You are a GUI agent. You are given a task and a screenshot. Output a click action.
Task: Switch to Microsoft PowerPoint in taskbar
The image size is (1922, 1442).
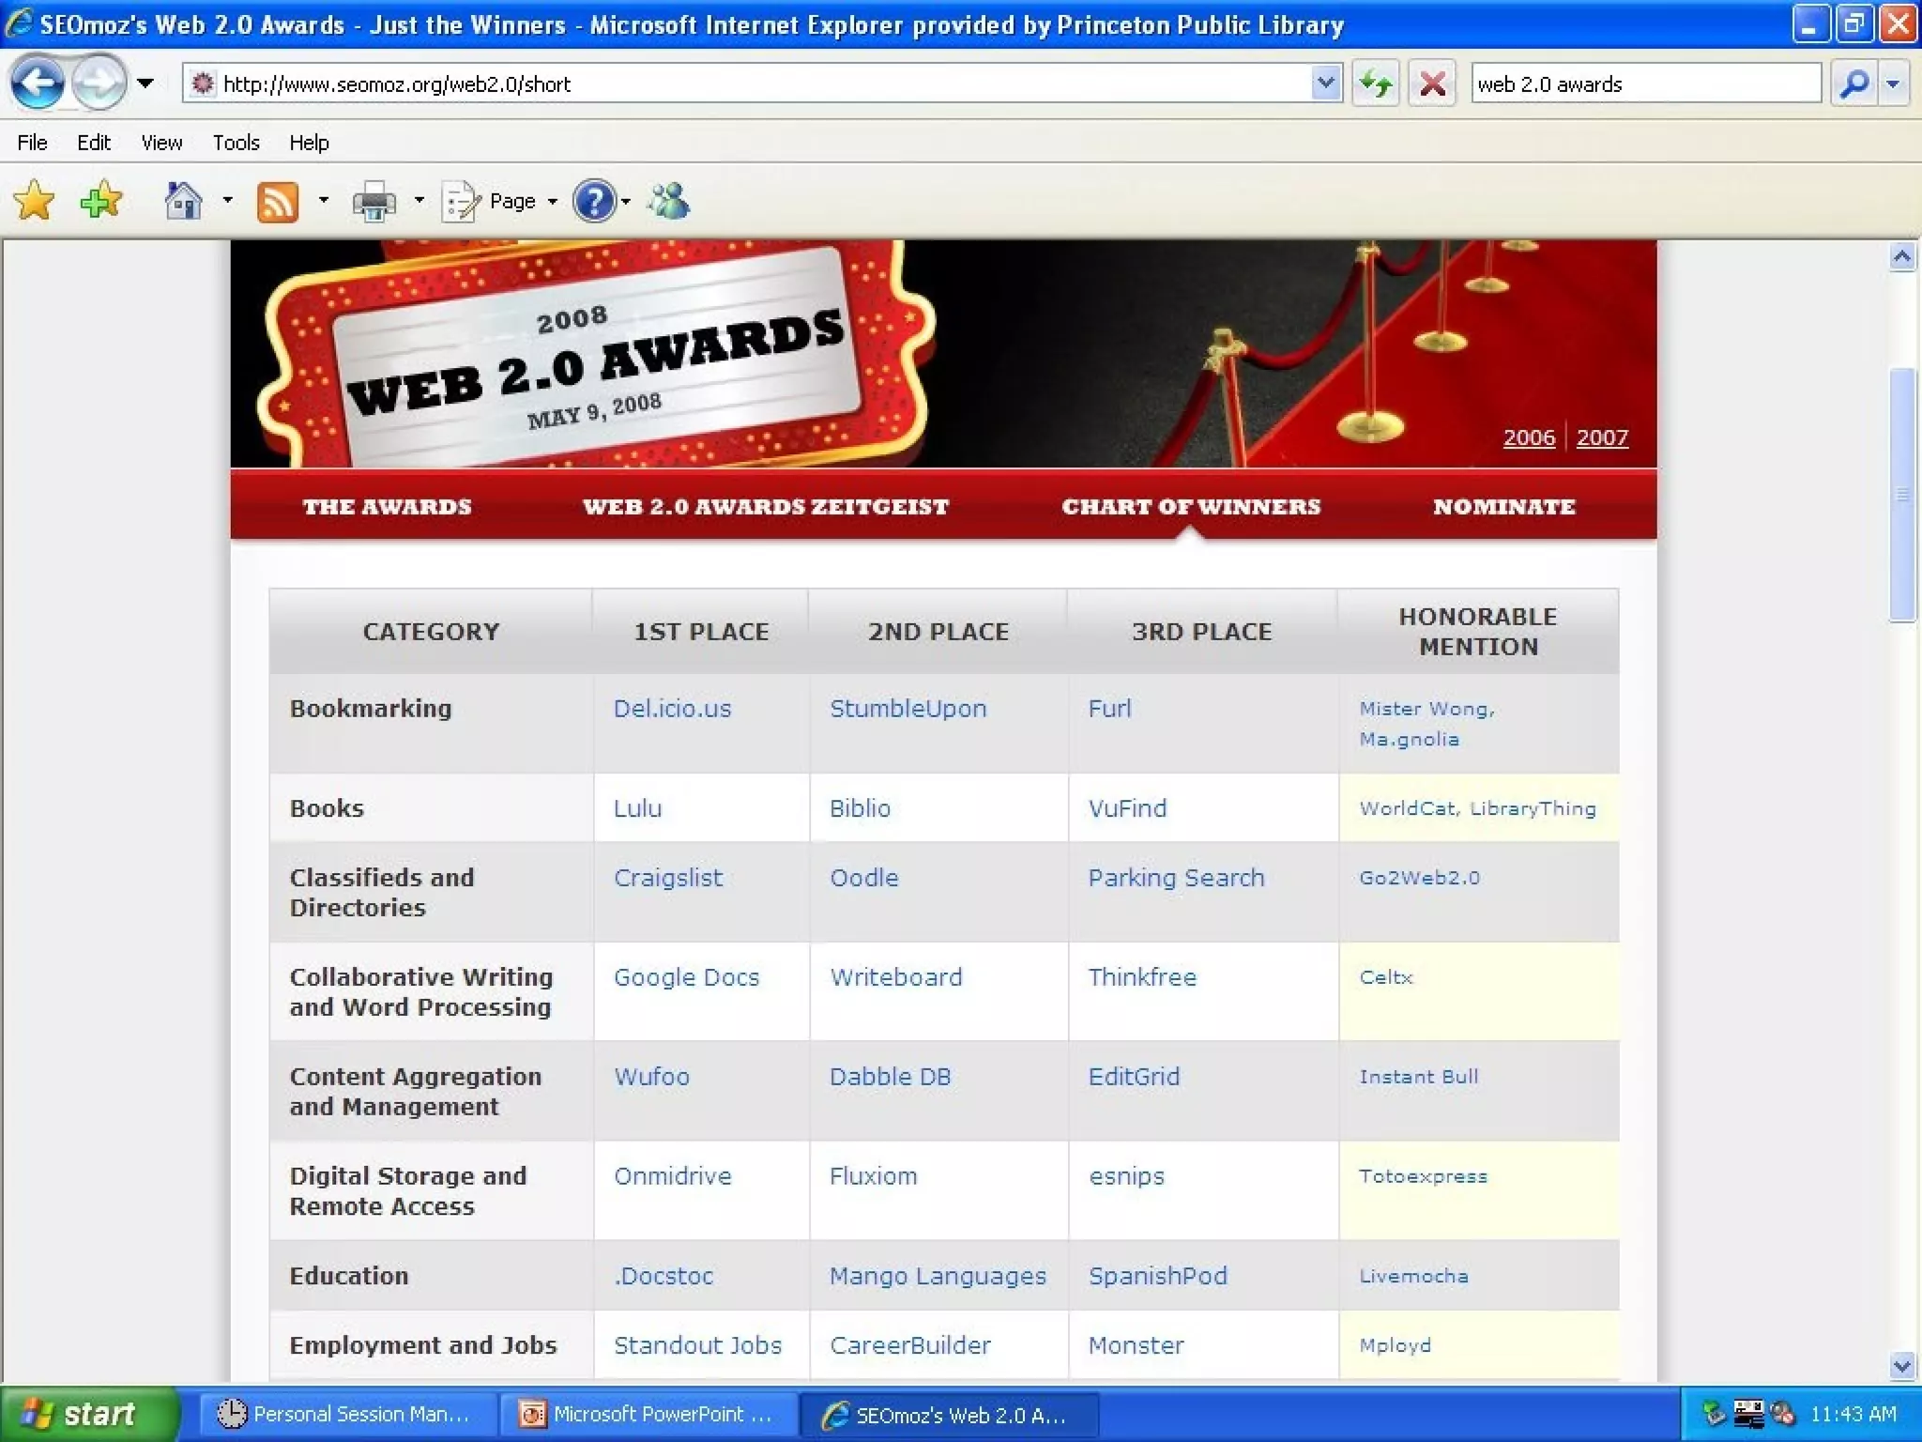click(x=648, y=1414)
